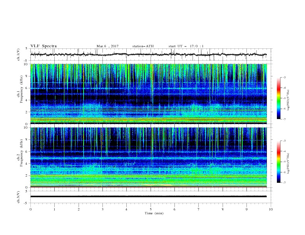305x235 pixels.
Task: Click time-axis tick label "7"
Action: pos(199,209)
